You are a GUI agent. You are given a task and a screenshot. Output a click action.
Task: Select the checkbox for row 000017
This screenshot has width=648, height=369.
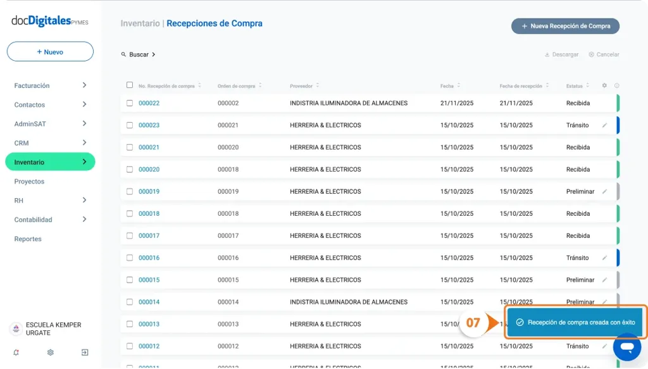pyautogui.click(x=130, y=236)
